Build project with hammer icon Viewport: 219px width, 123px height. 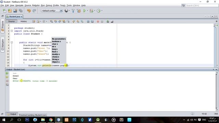pos(73,11)
